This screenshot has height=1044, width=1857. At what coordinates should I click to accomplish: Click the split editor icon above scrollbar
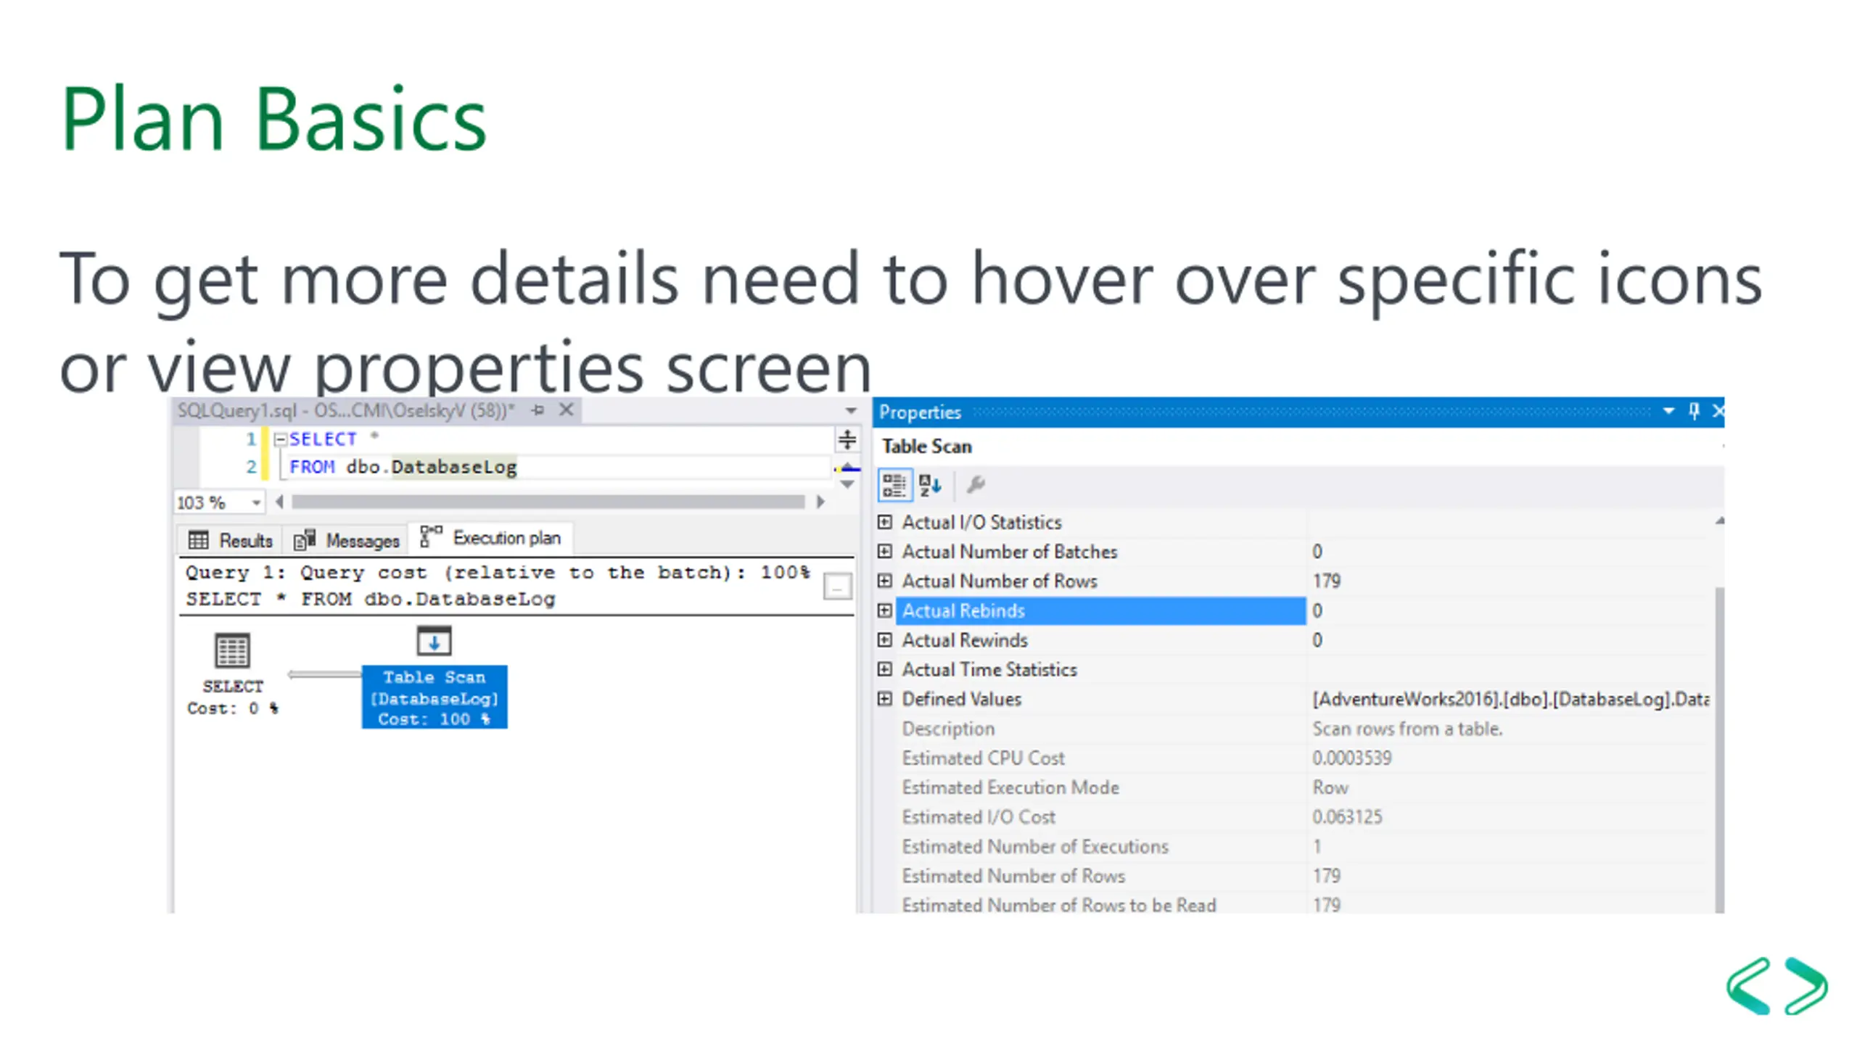(847, 439)
